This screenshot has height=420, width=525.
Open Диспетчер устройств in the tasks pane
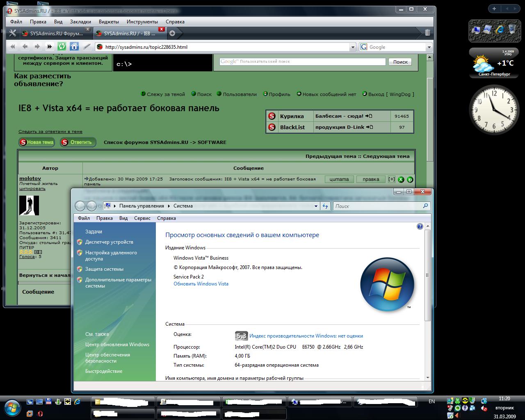point(109,242)
